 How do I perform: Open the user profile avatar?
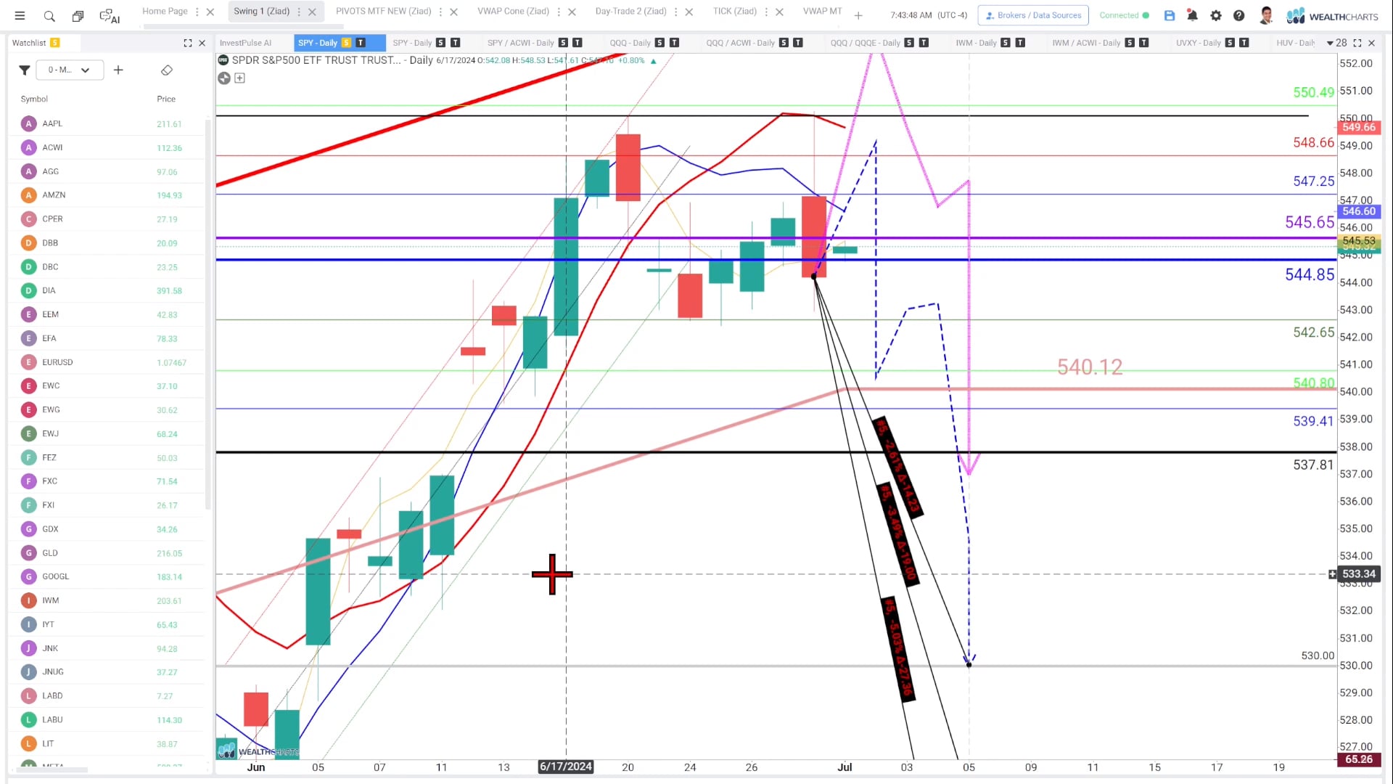[x=1267, y=15]
